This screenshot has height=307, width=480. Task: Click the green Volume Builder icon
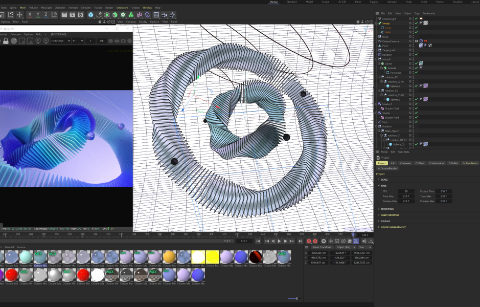pos(131,15)
